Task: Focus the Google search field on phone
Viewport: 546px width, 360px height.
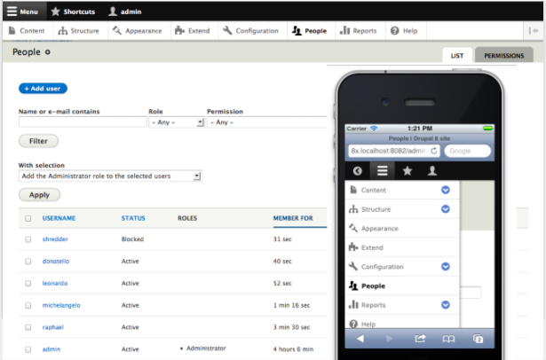Action: click(x=468, y=151)
